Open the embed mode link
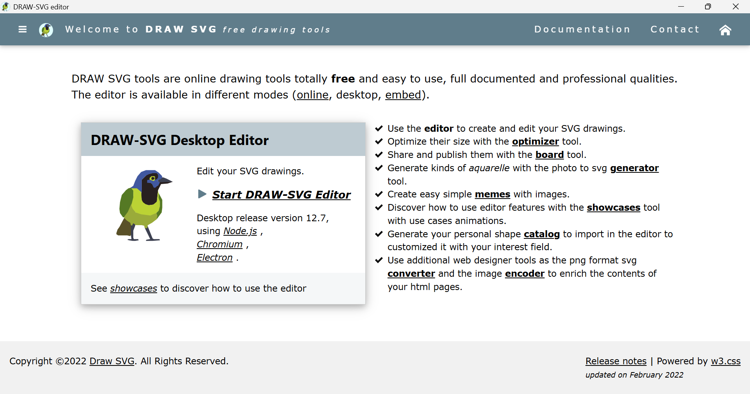 pos(403,95)
